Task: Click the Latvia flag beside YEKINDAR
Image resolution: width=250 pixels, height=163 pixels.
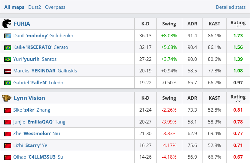Action: click(8, 71)
